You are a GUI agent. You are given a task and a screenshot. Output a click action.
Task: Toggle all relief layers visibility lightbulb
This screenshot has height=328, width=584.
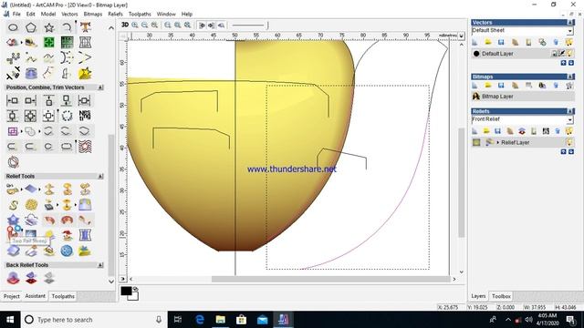(569, 131)
